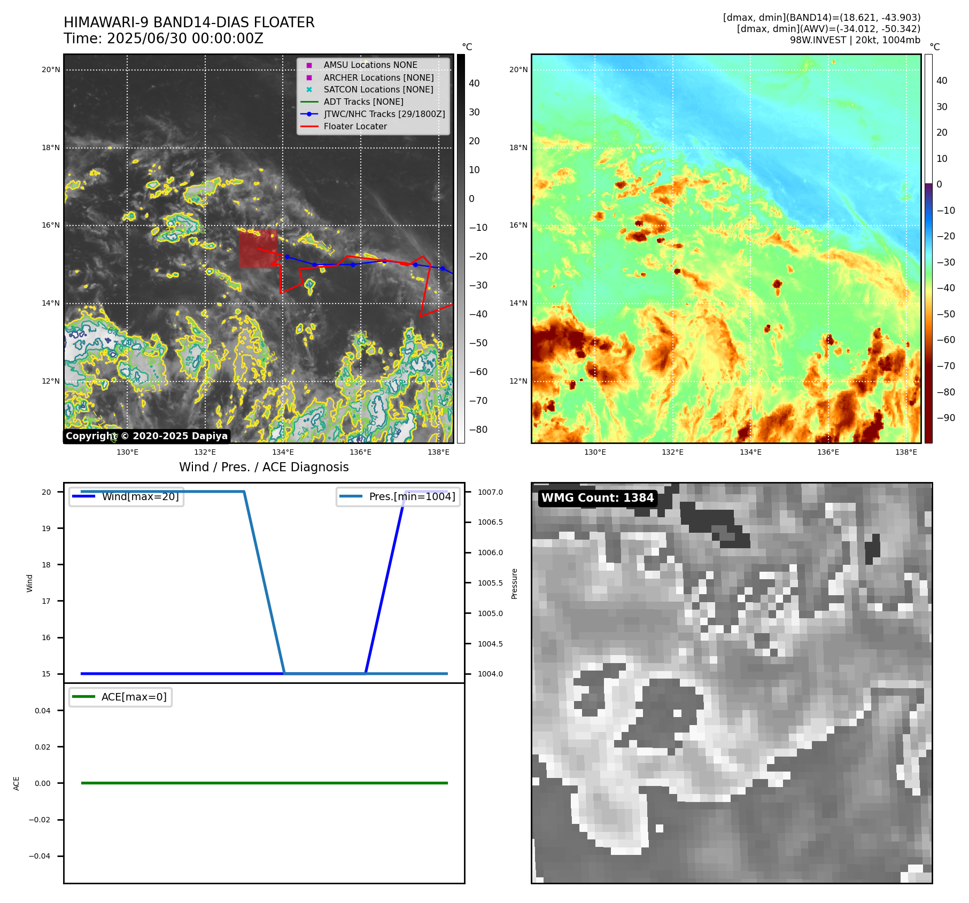
Task: Click 'Wind / Pres. / ACE Diagnosis' title
Action: tap(264, 467)
